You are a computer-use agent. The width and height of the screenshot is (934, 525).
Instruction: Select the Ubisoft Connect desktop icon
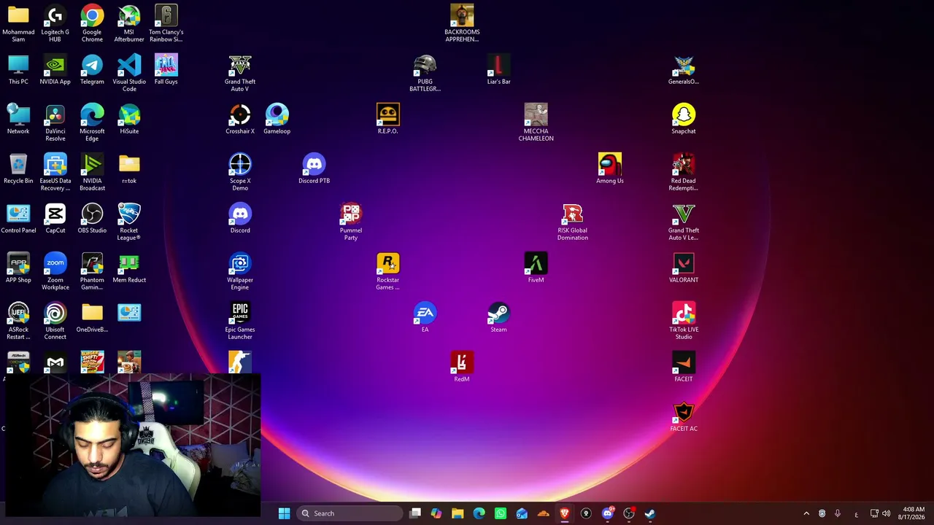coord(55,320)
